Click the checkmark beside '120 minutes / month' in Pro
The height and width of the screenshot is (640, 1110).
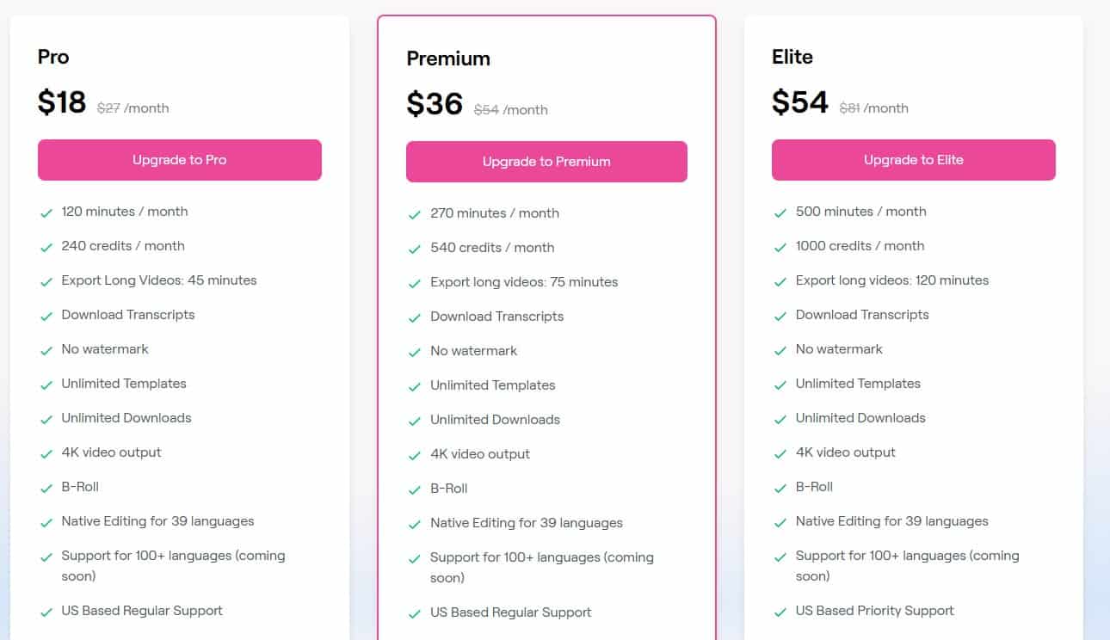46,212
